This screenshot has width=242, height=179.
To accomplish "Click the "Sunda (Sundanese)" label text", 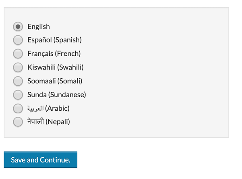I will tap(57, 95).
